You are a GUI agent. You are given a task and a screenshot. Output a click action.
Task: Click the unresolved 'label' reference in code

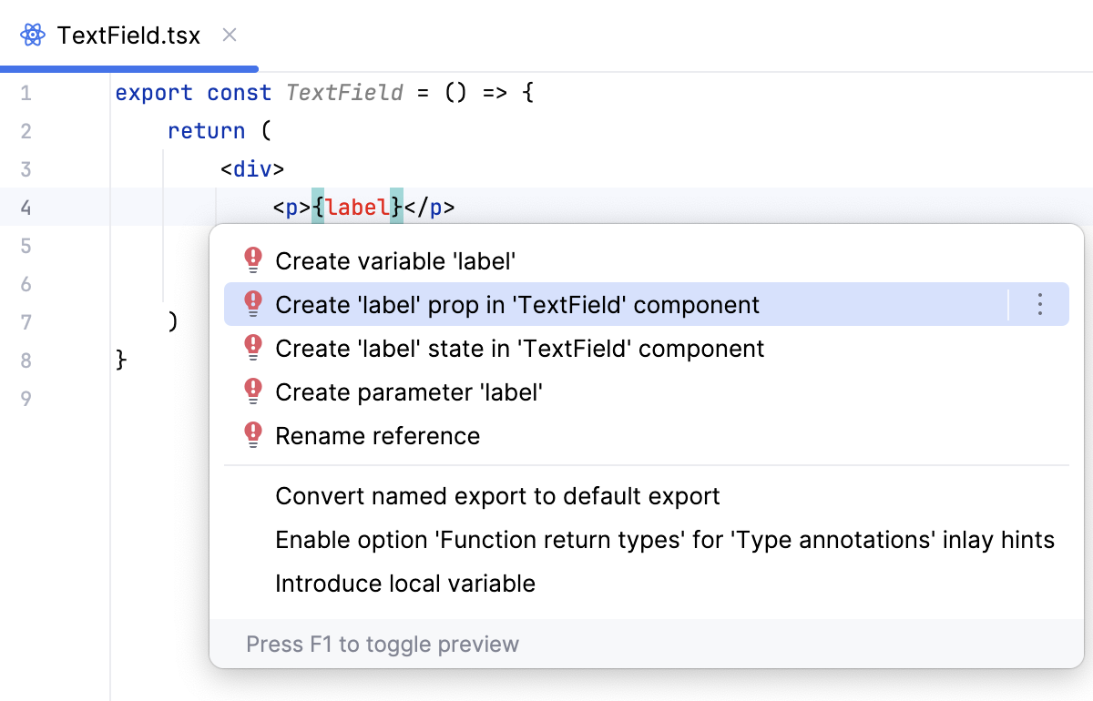click(x=357, y=208)
